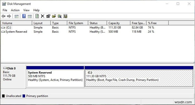
Task: Maximize the Disk Management window
Action: pos(178,4)
